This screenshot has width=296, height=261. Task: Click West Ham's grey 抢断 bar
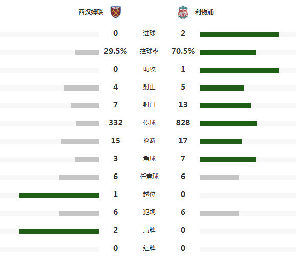pyautogui.click(x=80, y=142)
